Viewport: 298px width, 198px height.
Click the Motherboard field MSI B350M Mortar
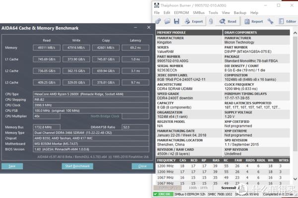click(x=91, y=144)
